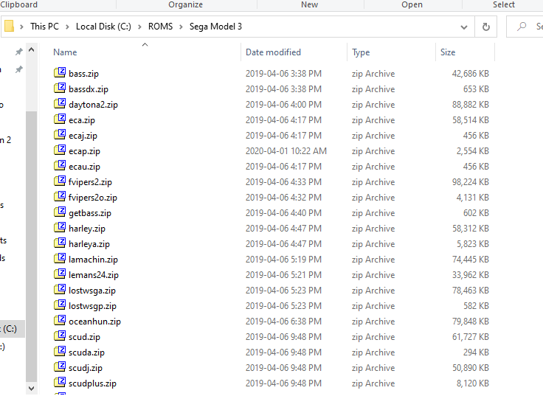Click Sega Model 3 breadcrumb

pyautogui.click(x=215, y=27)
